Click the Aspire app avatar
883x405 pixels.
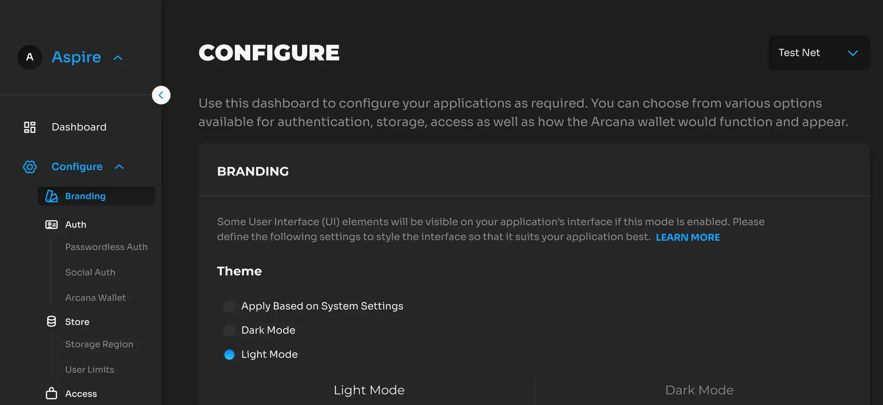[x=30, y=57]
